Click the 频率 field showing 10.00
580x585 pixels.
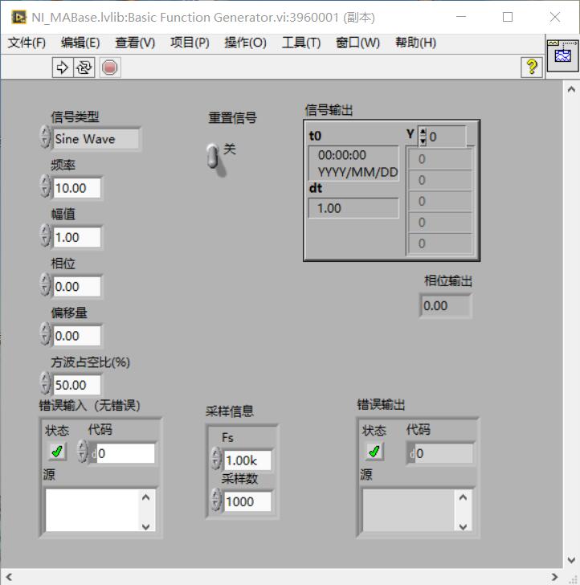pos(77,188)
